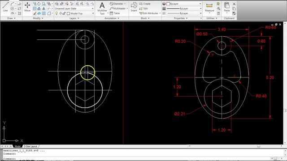The height and width of the screenshot is (161, 287).
Task: Click the Match Properties icon in Clipboard
Action: (234, 13)
